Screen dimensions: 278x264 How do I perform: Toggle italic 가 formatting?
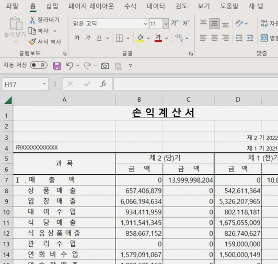tap(88, 38)
